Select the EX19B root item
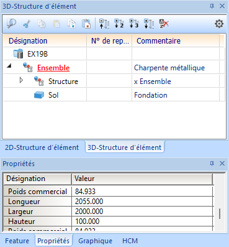This screenshot has width=229, height=247. tap(37, 54)
